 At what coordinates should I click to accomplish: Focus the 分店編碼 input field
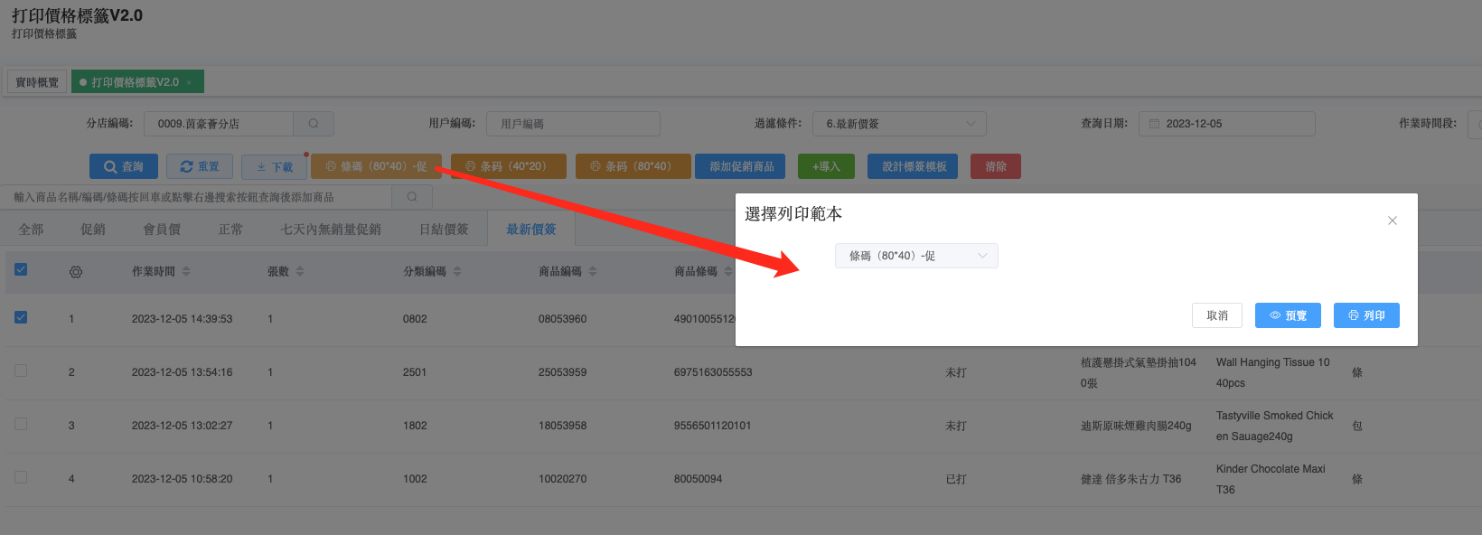(x=219, y=124)
